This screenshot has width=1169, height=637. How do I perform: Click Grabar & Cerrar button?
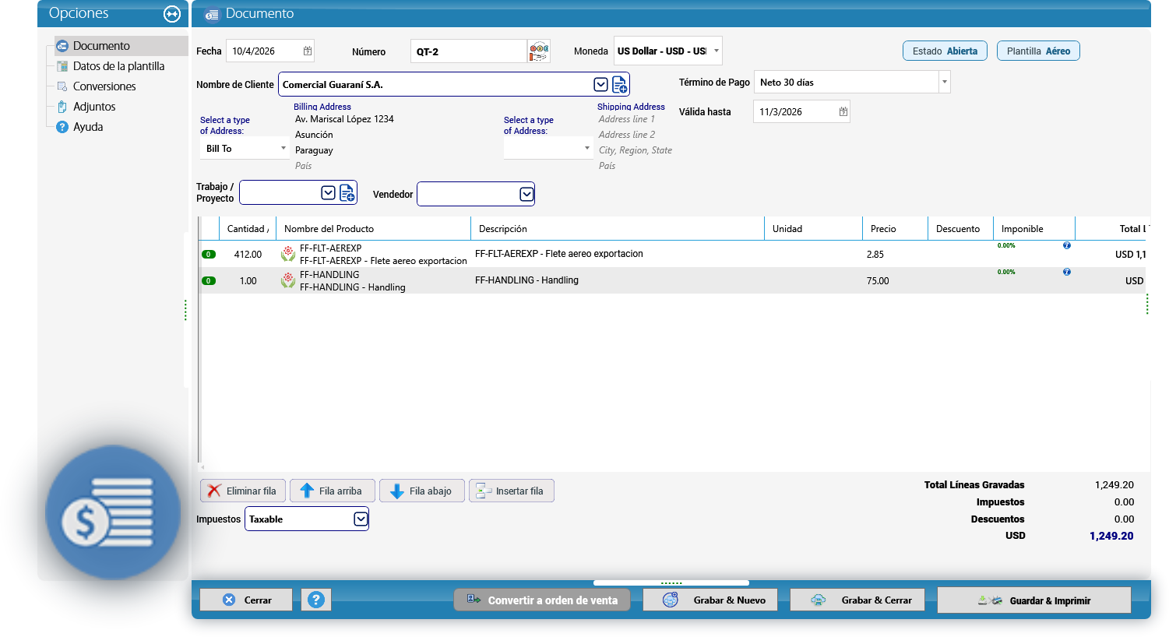858,600
